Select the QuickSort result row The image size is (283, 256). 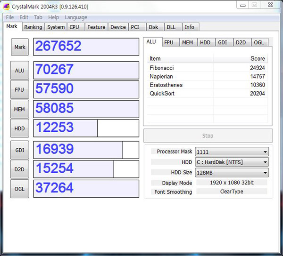pyautogui.click(x=208, y=93)
